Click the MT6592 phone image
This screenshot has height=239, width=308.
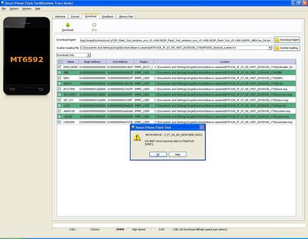(x=27, y=56)
